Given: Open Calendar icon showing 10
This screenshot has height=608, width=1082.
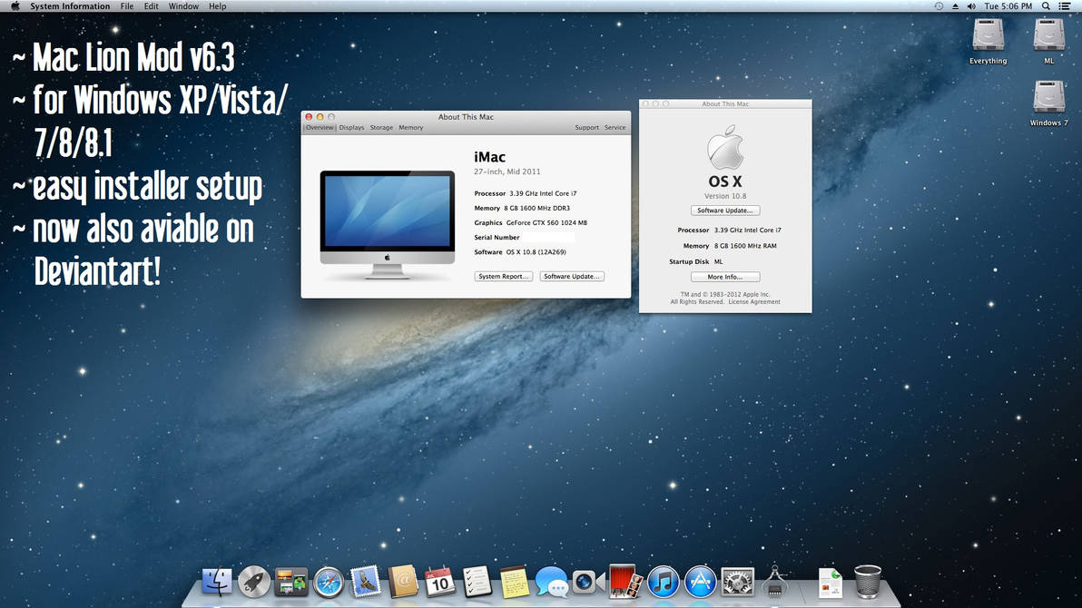Looking at the screenshot, I should [x=439, y=582].
